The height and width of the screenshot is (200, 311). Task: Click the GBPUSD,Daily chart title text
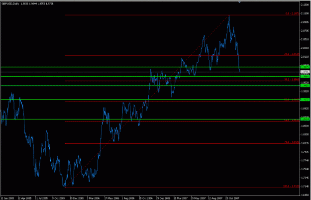(x=10, y=4)
